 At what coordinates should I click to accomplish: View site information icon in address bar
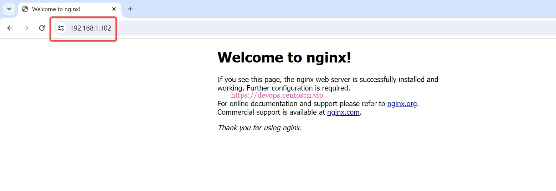click(x=61, y=28)
